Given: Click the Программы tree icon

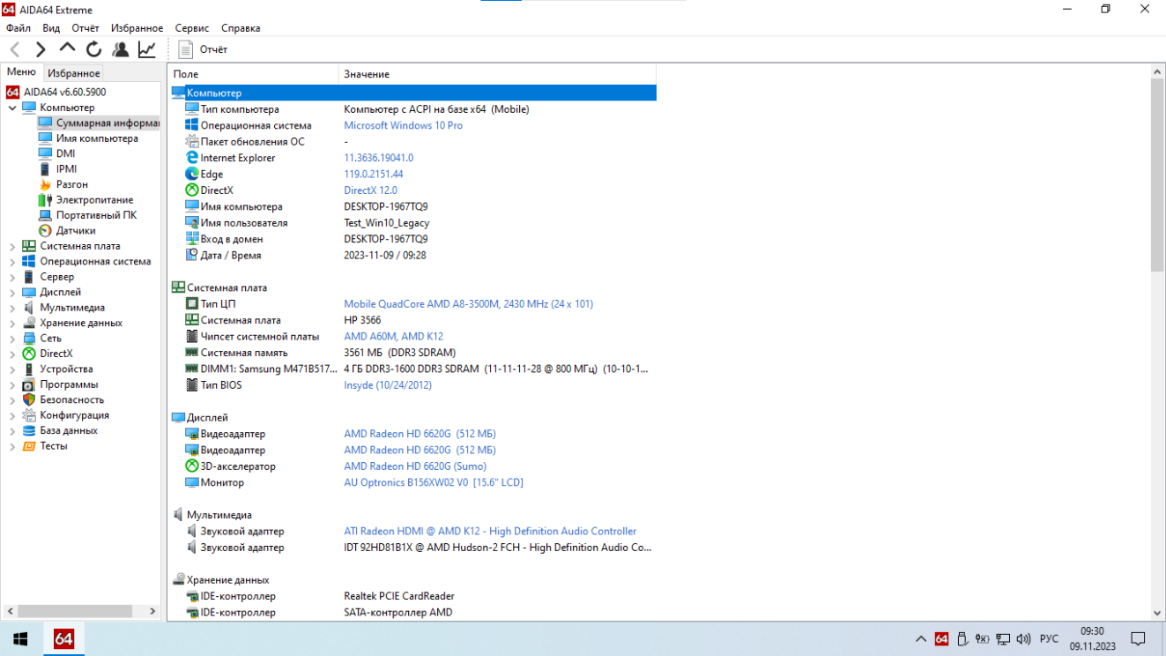Looking at the screenshot, I should point(29,384).
